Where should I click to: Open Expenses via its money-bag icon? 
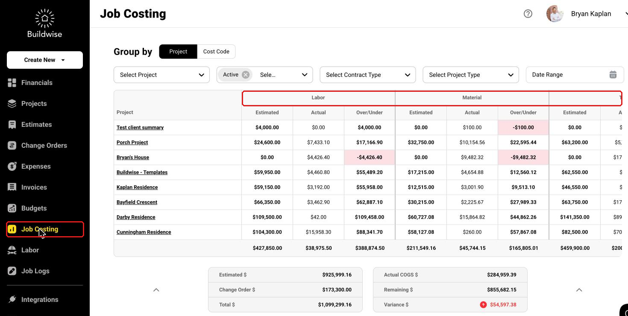(12, 167)
